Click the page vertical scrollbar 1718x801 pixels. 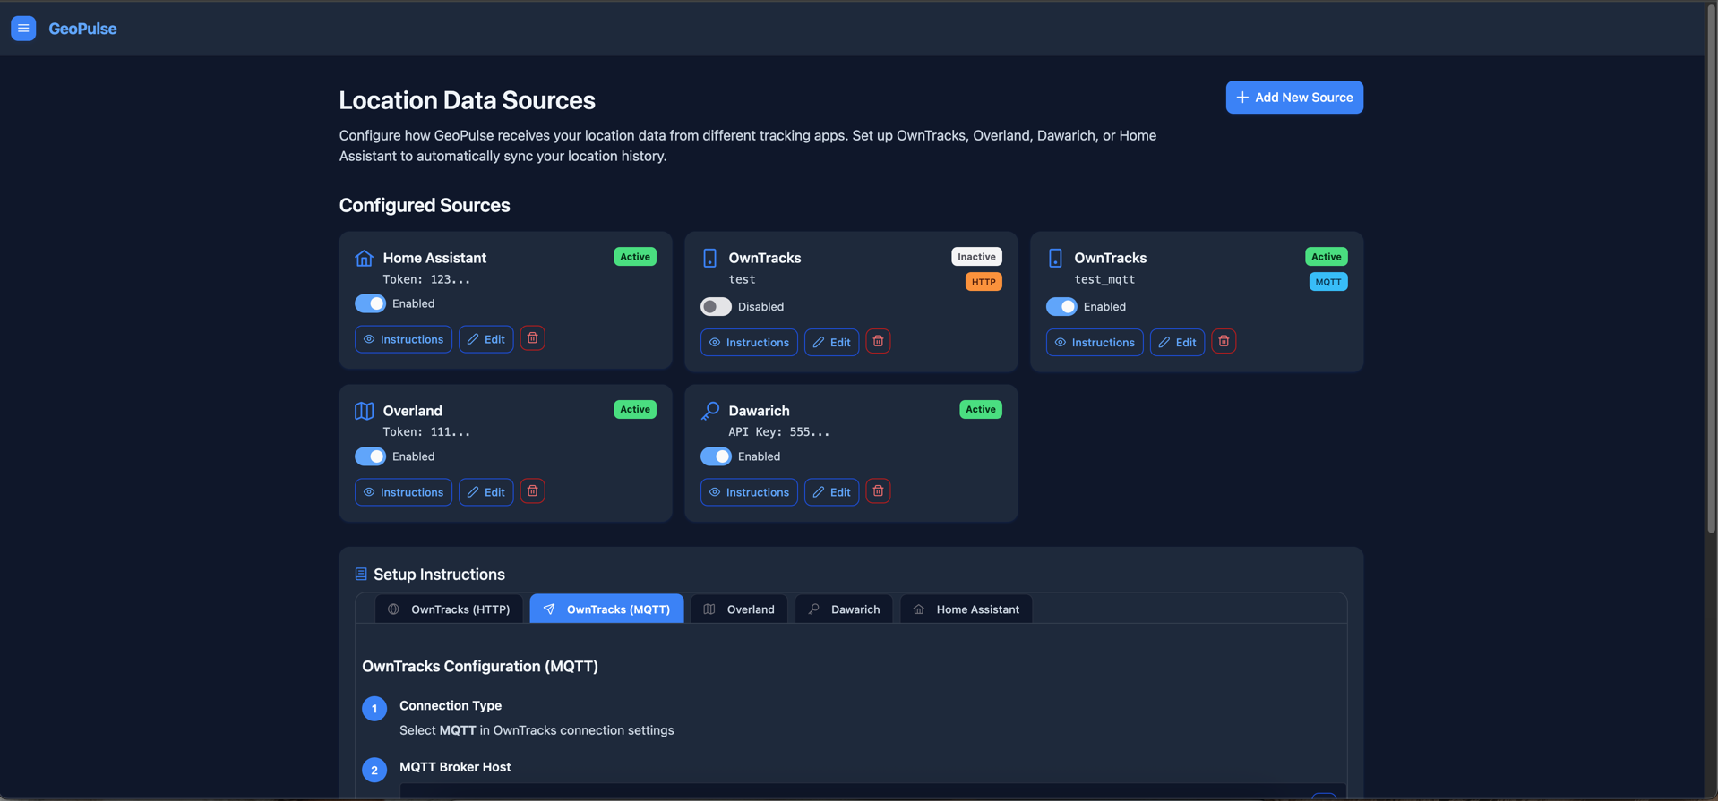[x=1711, y=268]
